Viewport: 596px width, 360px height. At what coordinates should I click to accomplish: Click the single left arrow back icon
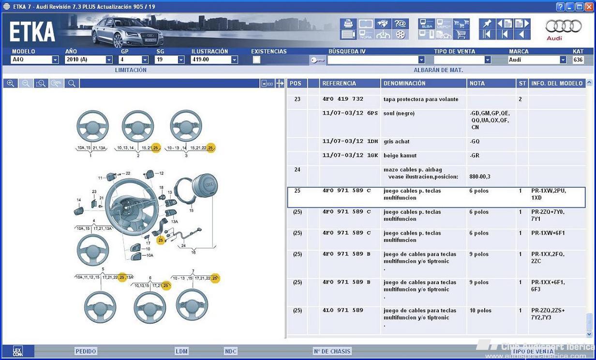[x=521, y=34]
